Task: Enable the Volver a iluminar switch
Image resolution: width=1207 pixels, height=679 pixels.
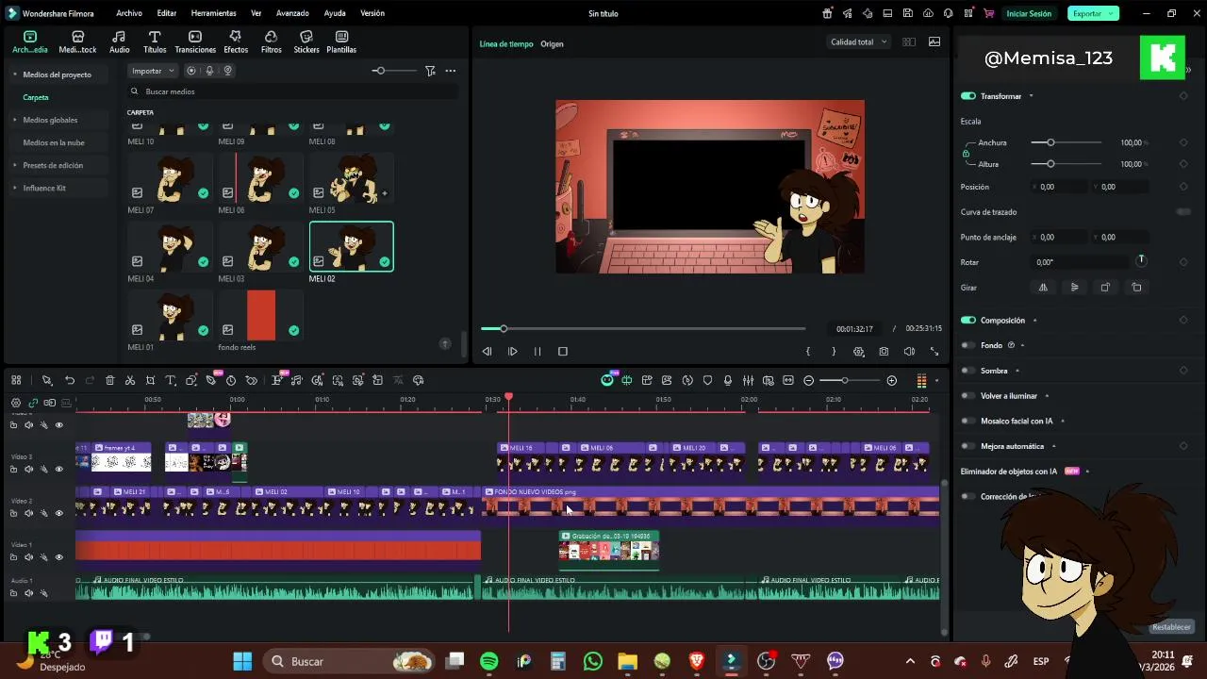Action: 967,396
